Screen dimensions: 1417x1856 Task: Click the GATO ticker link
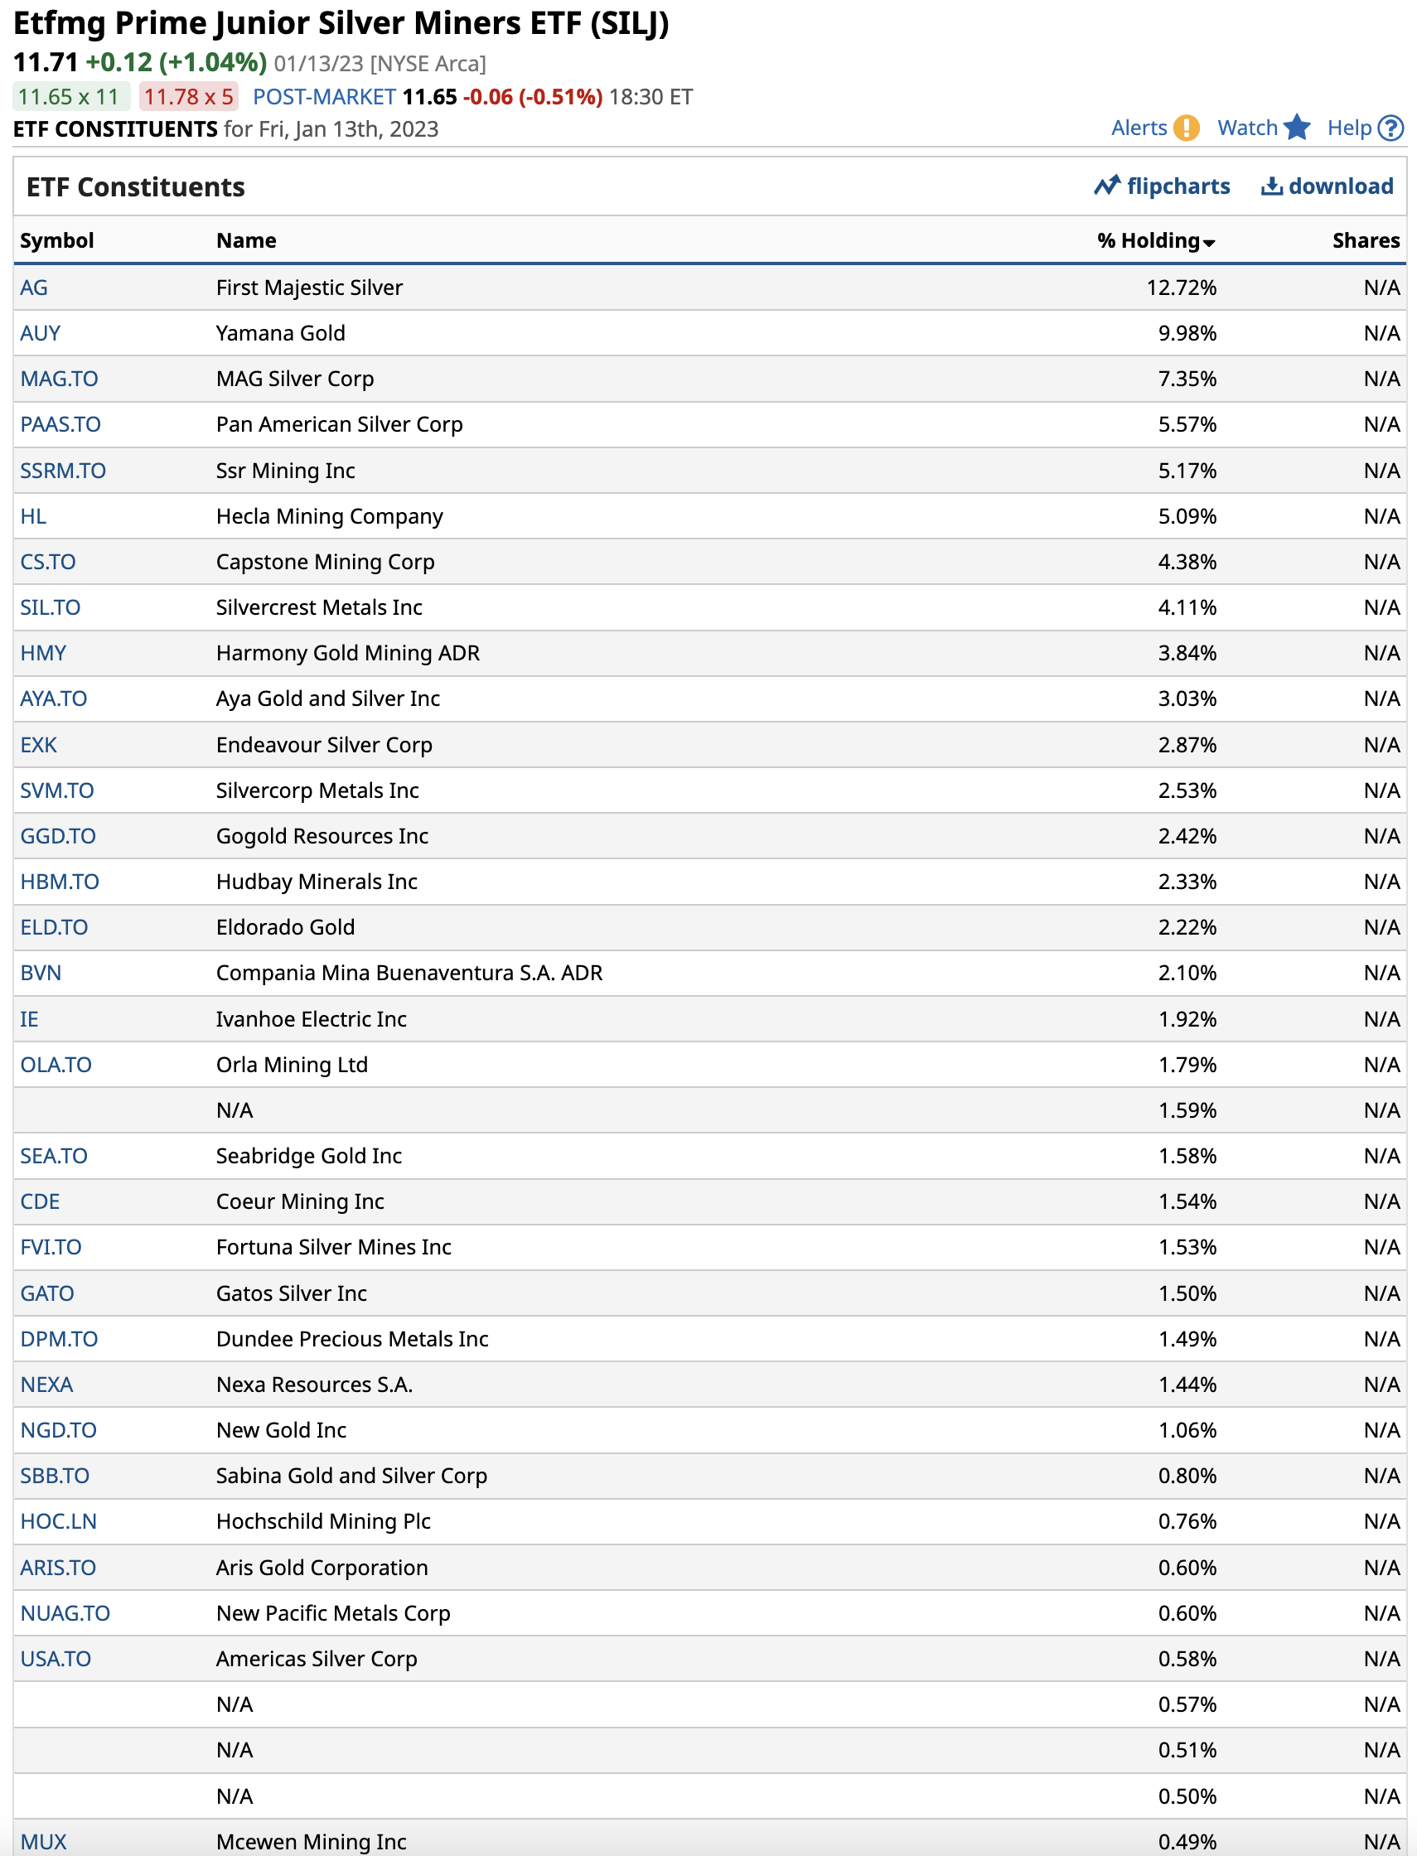(x=47, y=1293)
